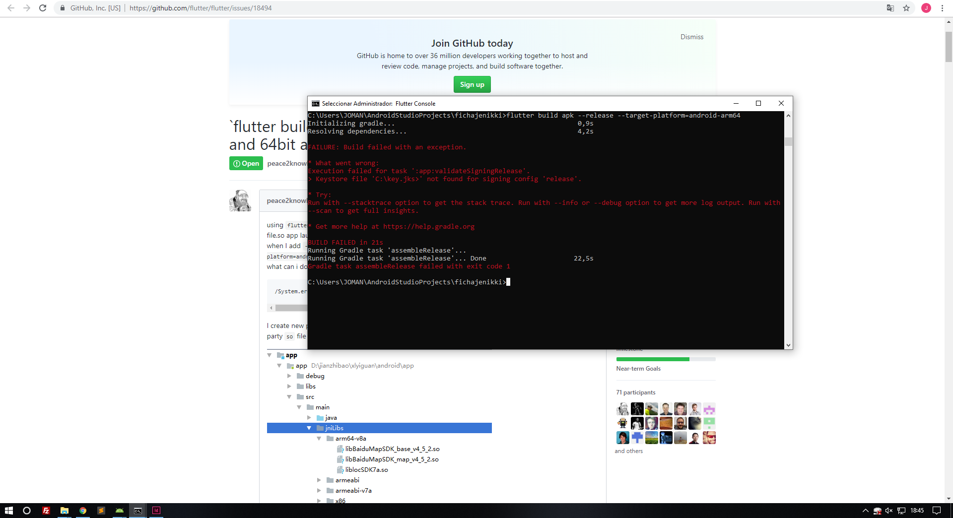Image resolution: width=953 pixels, height=518 pixels.
Task: Click the browser page scrollbar thumb
Action: (x=949, y=47)
